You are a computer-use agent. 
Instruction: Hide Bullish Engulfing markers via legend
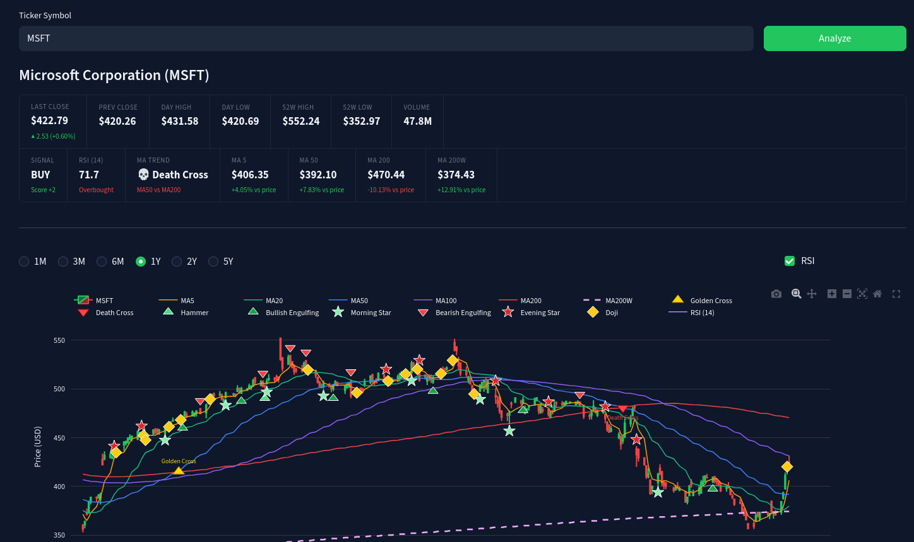284,313
